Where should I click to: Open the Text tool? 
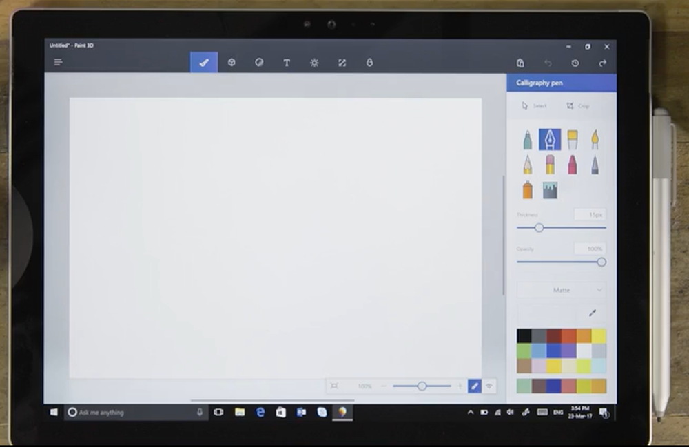coord(287,63)
